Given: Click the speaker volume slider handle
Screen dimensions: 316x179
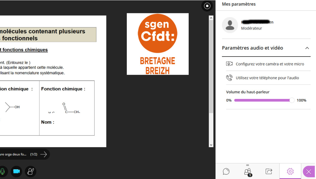Looking at the screenshot, I should tap(292, 100).
